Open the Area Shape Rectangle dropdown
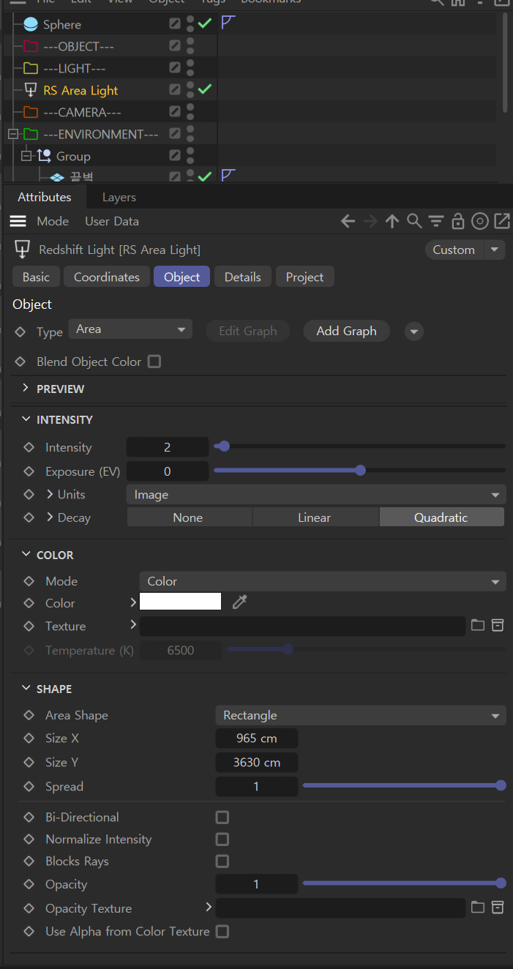This screenshot has height=969, width=513. pos(360,716)
